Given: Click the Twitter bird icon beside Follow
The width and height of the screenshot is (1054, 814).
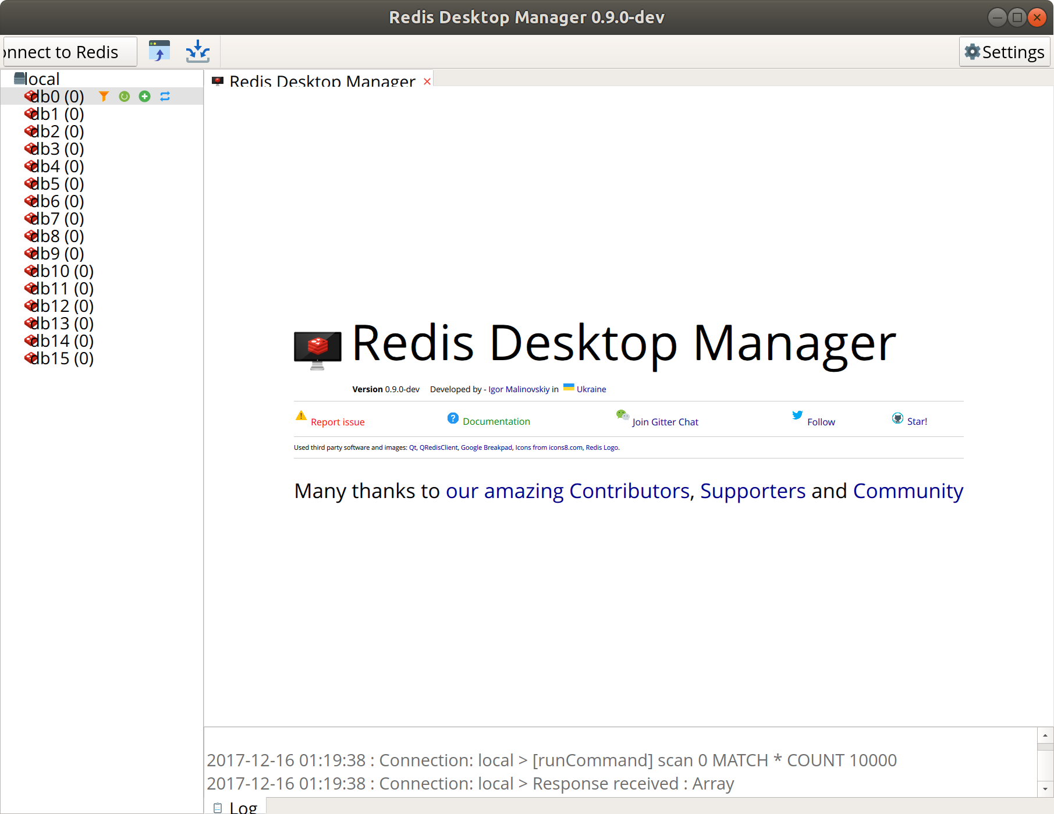Looking at the screenshot, I should pyautogui.click(x=797, y=415).
